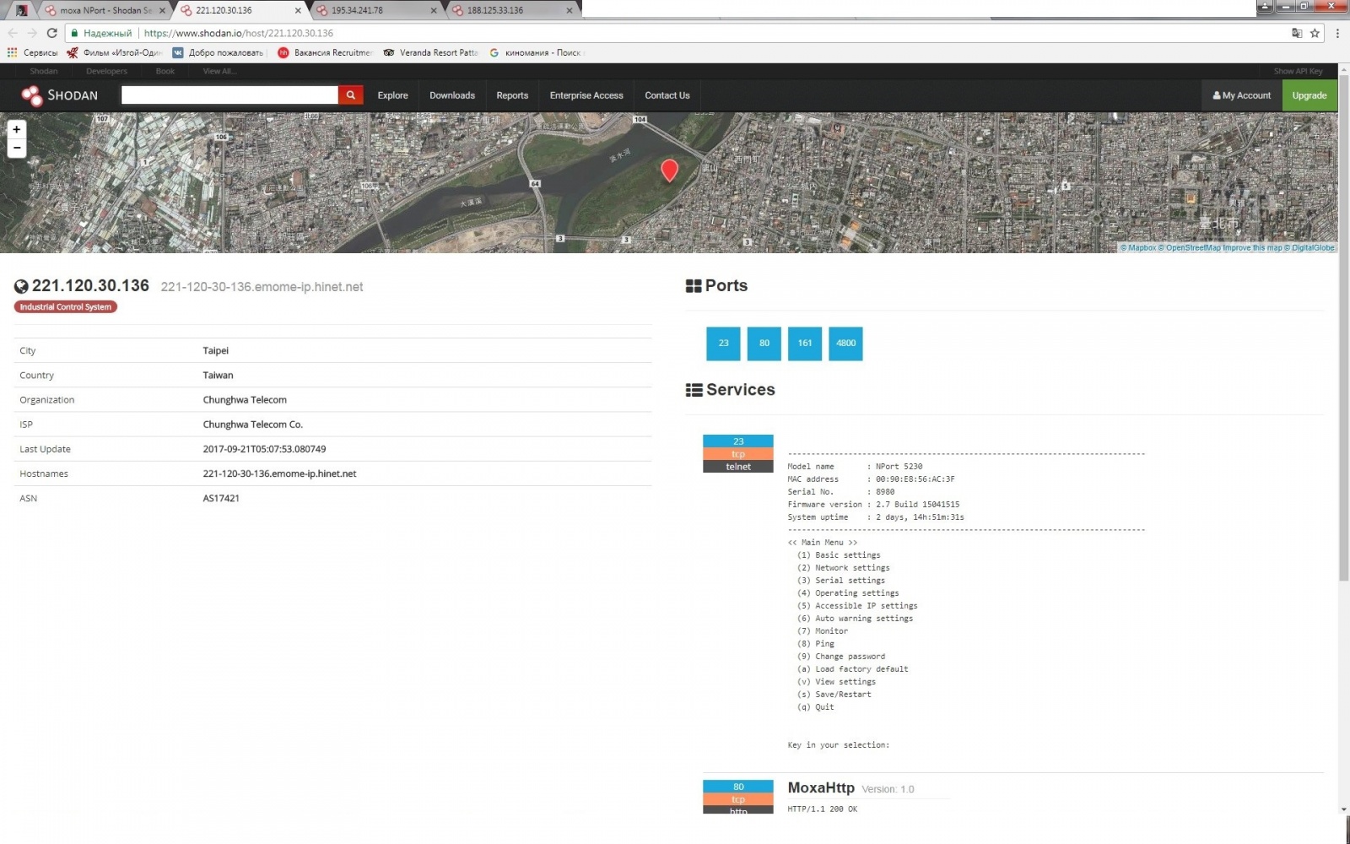1350x844 pixels.
Task: Click the browser address bar URL
Action: pos(239,33)
